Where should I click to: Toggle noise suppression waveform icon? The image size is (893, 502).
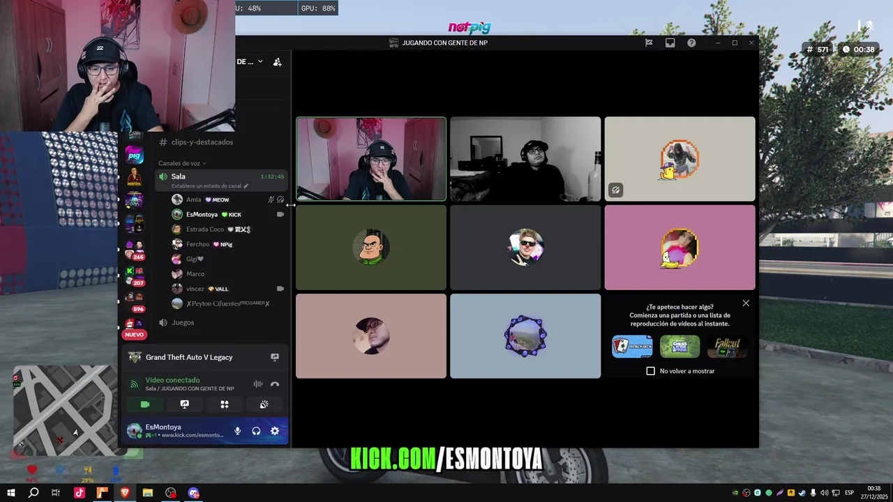(x=257, y=384)
